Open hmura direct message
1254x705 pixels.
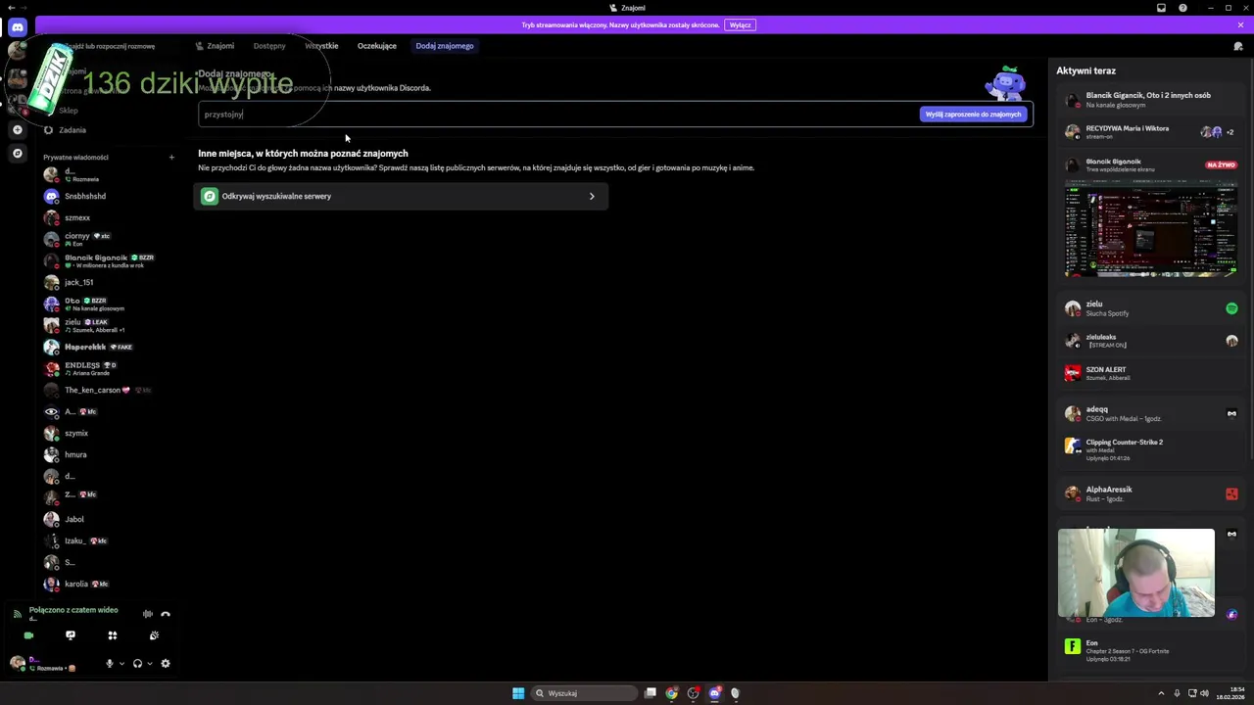coord(108,454)
